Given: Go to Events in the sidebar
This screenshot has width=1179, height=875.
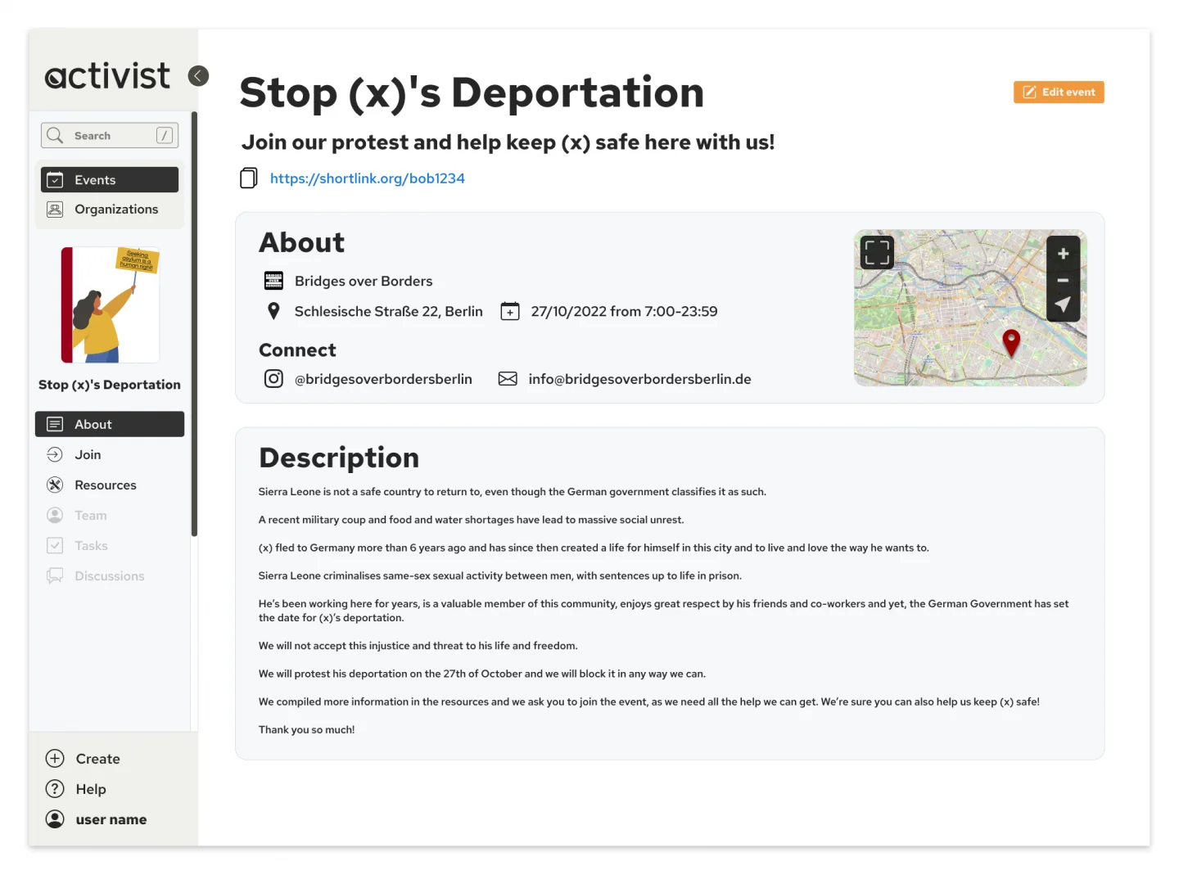Looking at the screenshot, I should [x=110, y=180].
